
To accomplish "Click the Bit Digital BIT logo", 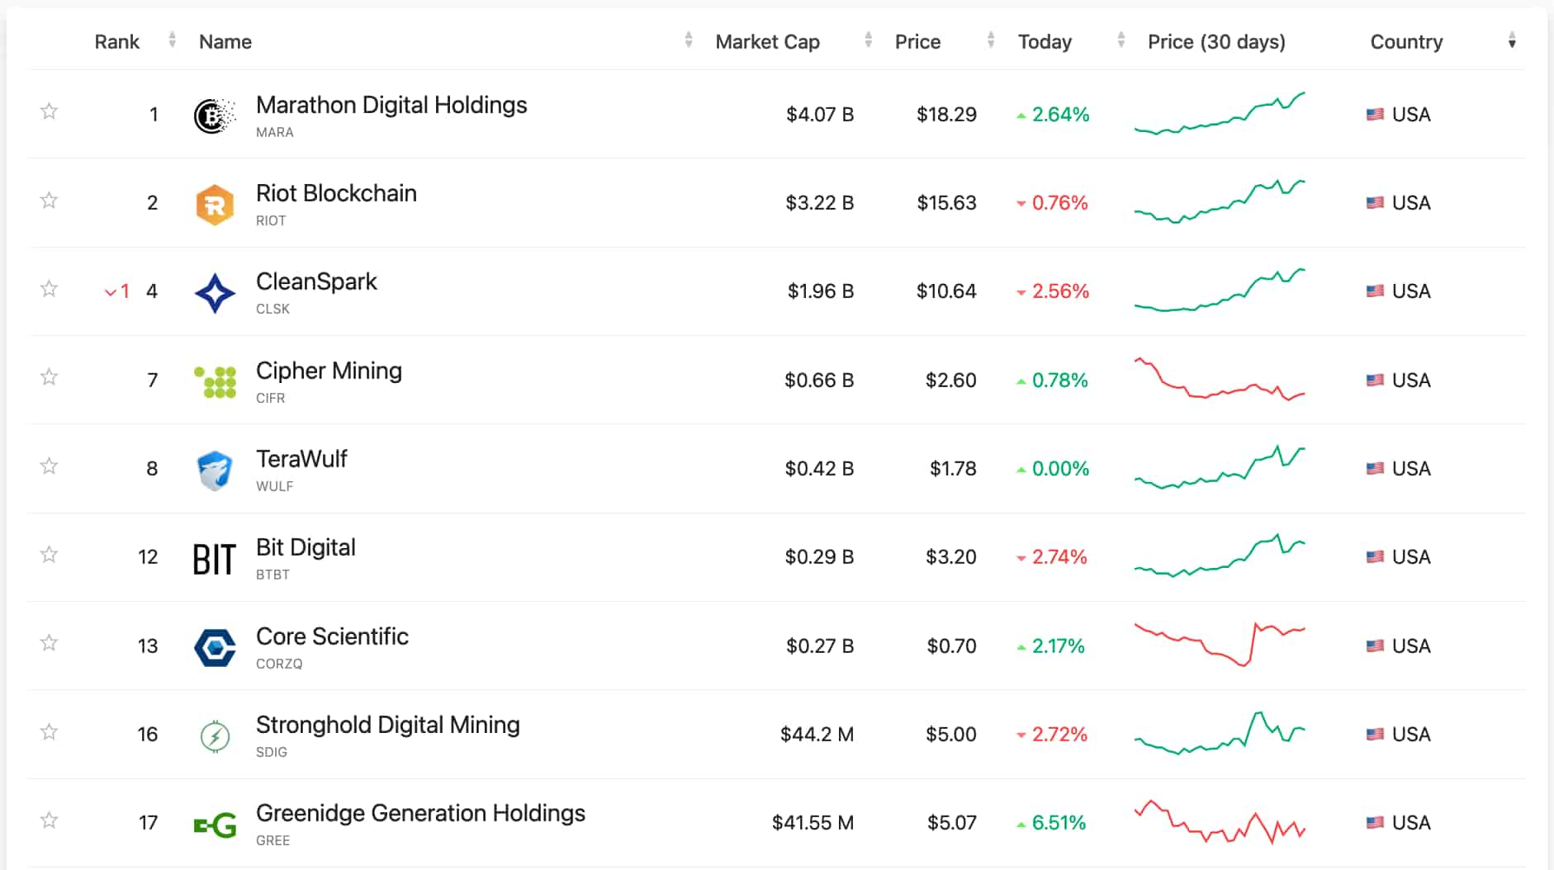I will (x=213, y=556).
